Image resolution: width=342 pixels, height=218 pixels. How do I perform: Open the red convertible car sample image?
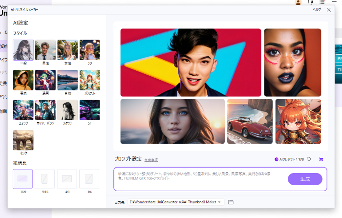(x=250, y=121)
